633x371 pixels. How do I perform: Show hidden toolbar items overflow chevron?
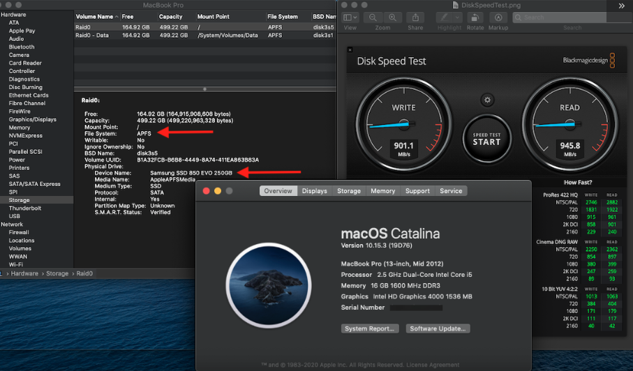pos(621,6)
